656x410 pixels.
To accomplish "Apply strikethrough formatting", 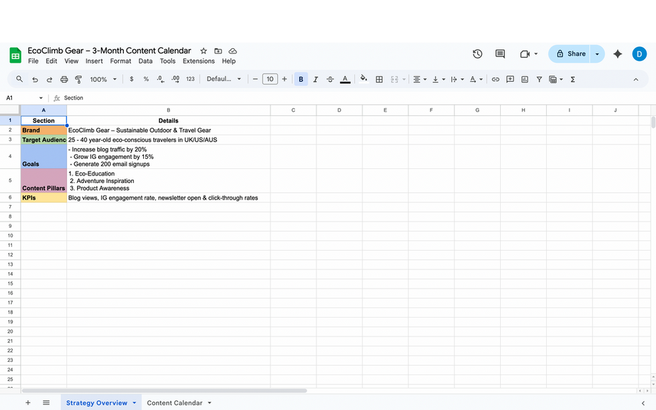I will point(330,78).
